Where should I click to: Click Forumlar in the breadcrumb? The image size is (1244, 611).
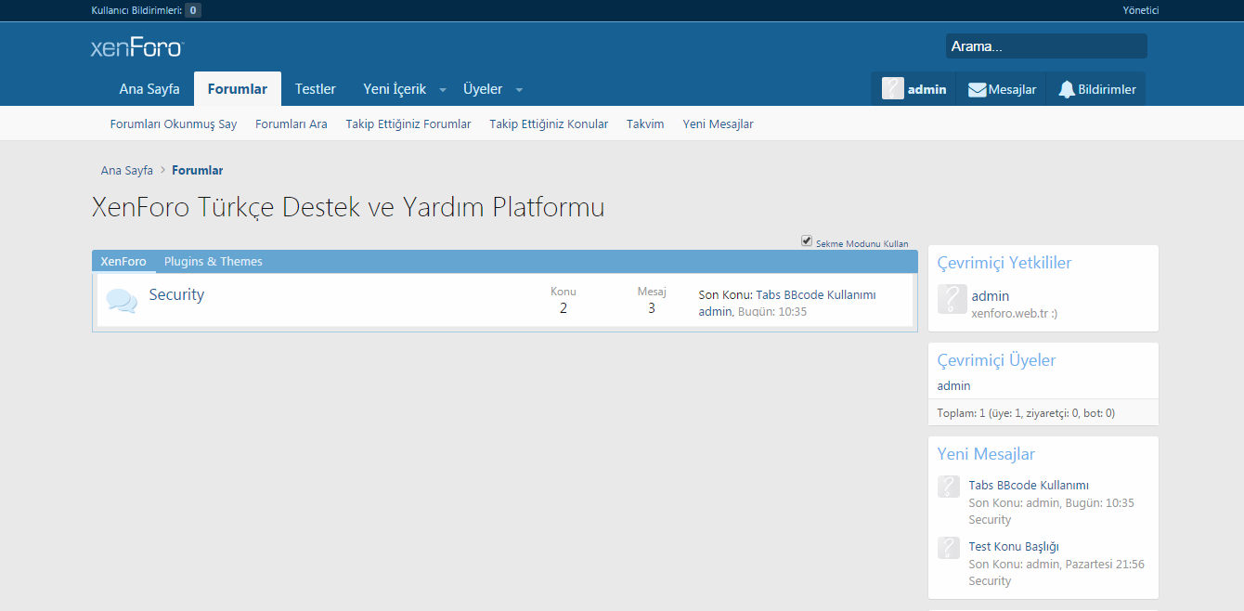click(x=197, y=170)
